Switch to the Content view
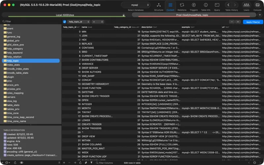This screenshot has height=165, width=264. coord(170,7)
